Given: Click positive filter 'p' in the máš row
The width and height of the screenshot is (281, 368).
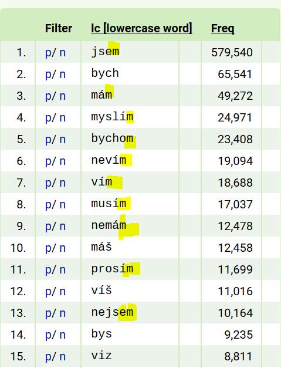Looking at the screenshot, I should coord(48,248).
